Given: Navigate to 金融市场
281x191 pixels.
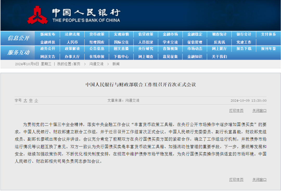Looking at the screenshot, I should coord(170,34).
